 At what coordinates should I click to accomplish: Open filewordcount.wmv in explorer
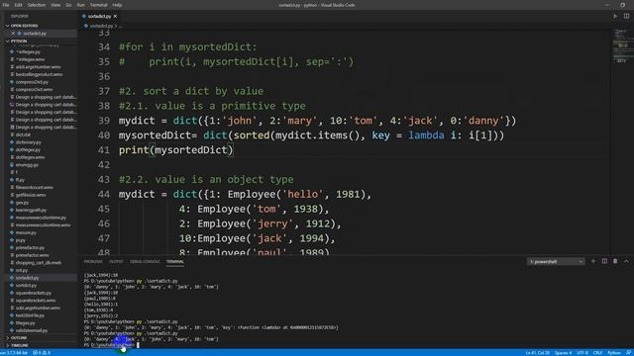coord(35,187)
